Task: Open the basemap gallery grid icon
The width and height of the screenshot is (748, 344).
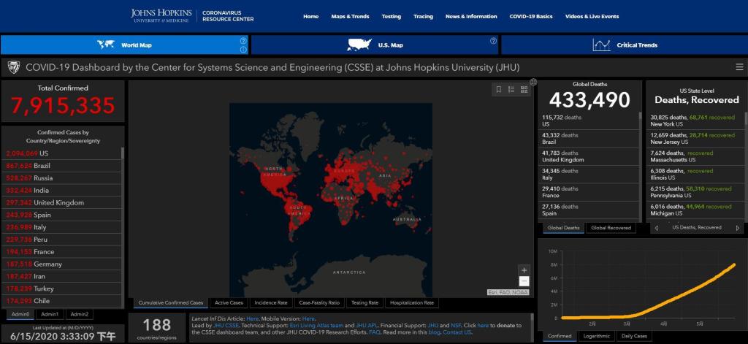Action: click(524, 89)
